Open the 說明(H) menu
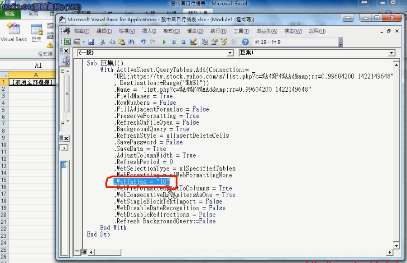 [317, 31]
